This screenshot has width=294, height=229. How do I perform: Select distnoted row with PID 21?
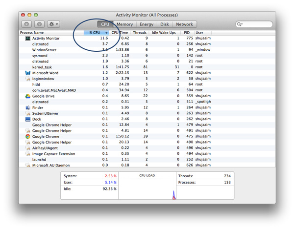(x=147, y=62)
